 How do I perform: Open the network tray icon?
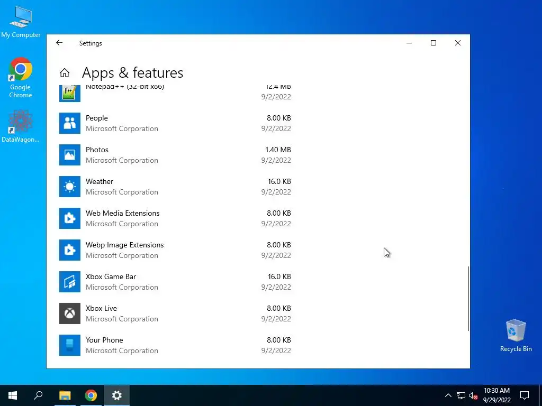tap(461, 395)
